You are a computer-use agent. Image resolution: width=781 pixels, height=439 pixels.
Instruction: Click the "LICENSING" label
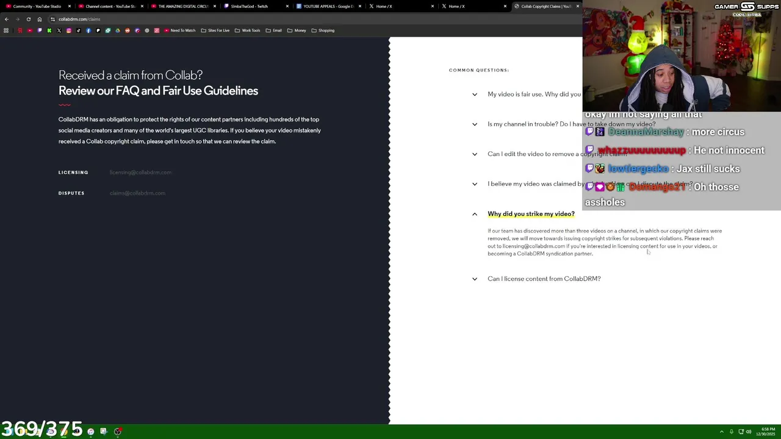coord(73,173)
